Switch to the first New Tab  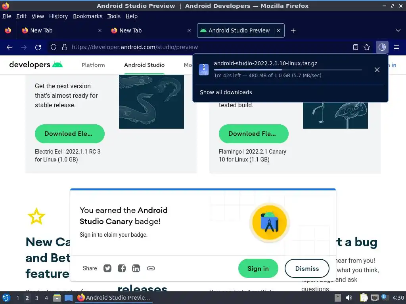pos(61,30)
